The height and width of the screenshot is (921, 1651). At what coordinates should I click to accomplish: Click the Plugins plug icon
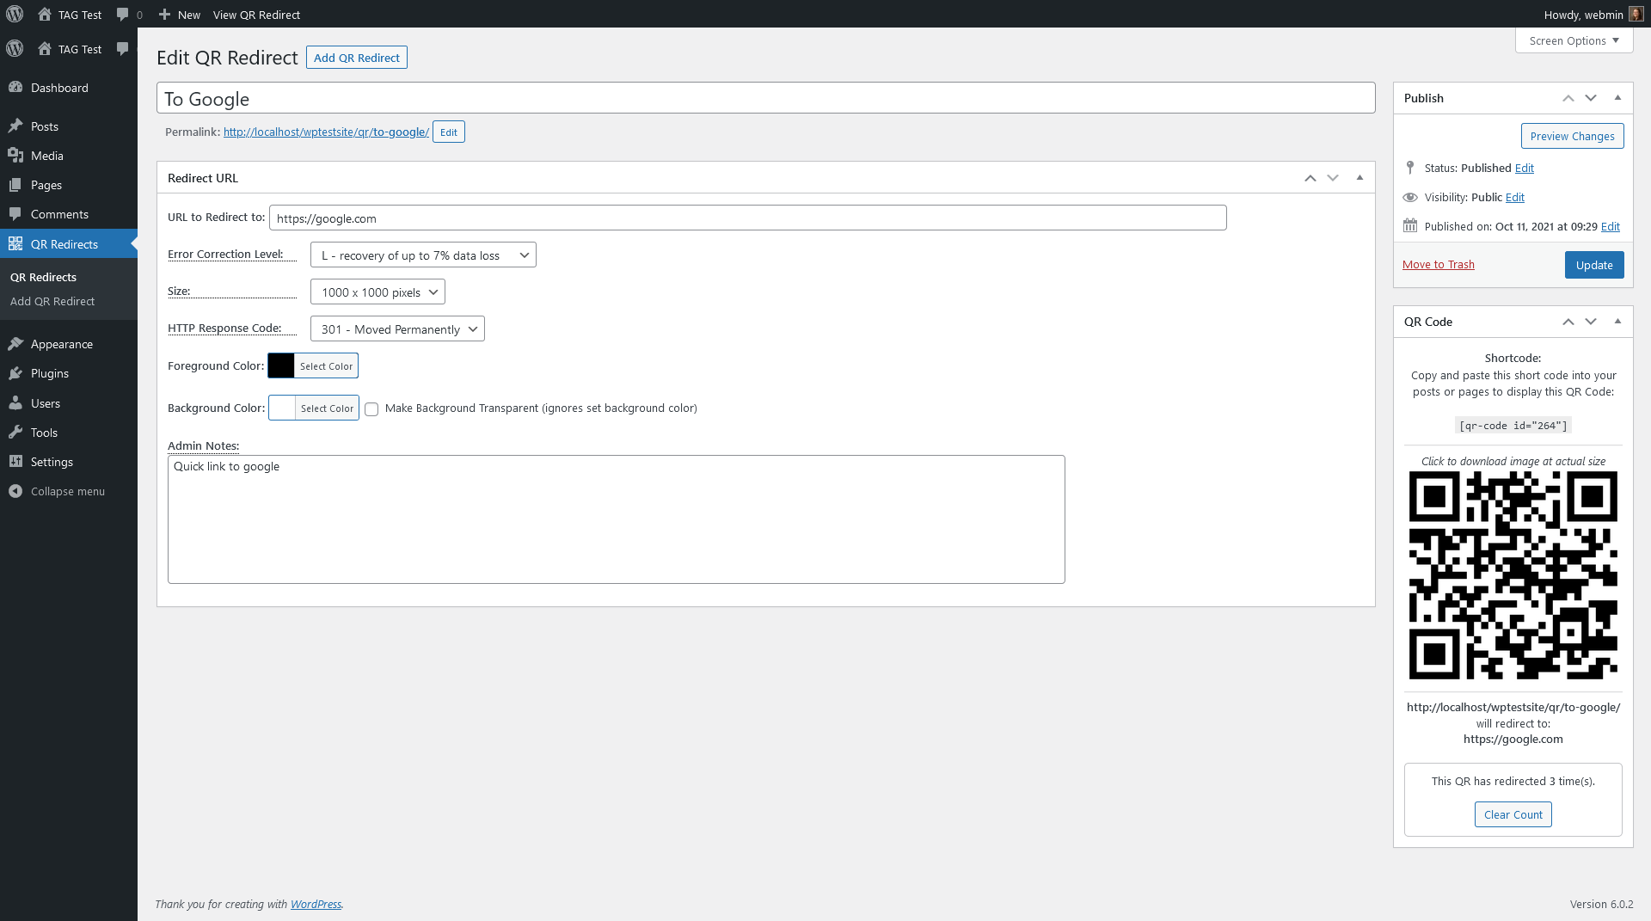[x=15, y=373]
